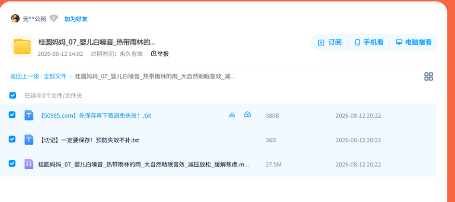Click the sharer's profile avatar
The width and height of the screenshot is (455, 202).
[15, 19]
